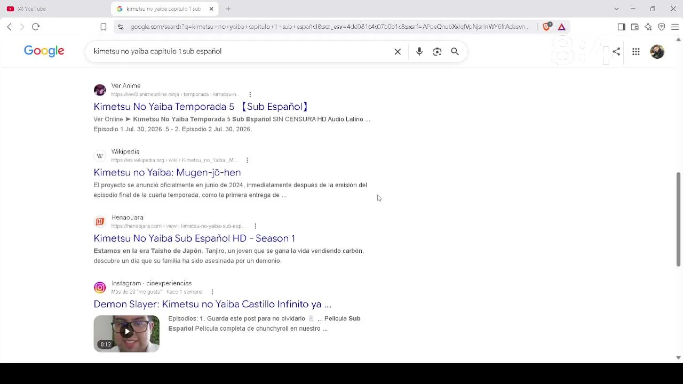Open Kimetsu no Yaiba: Mugen-jō-hen link
The image size is (683, 384).
click(x=167, y=172)
